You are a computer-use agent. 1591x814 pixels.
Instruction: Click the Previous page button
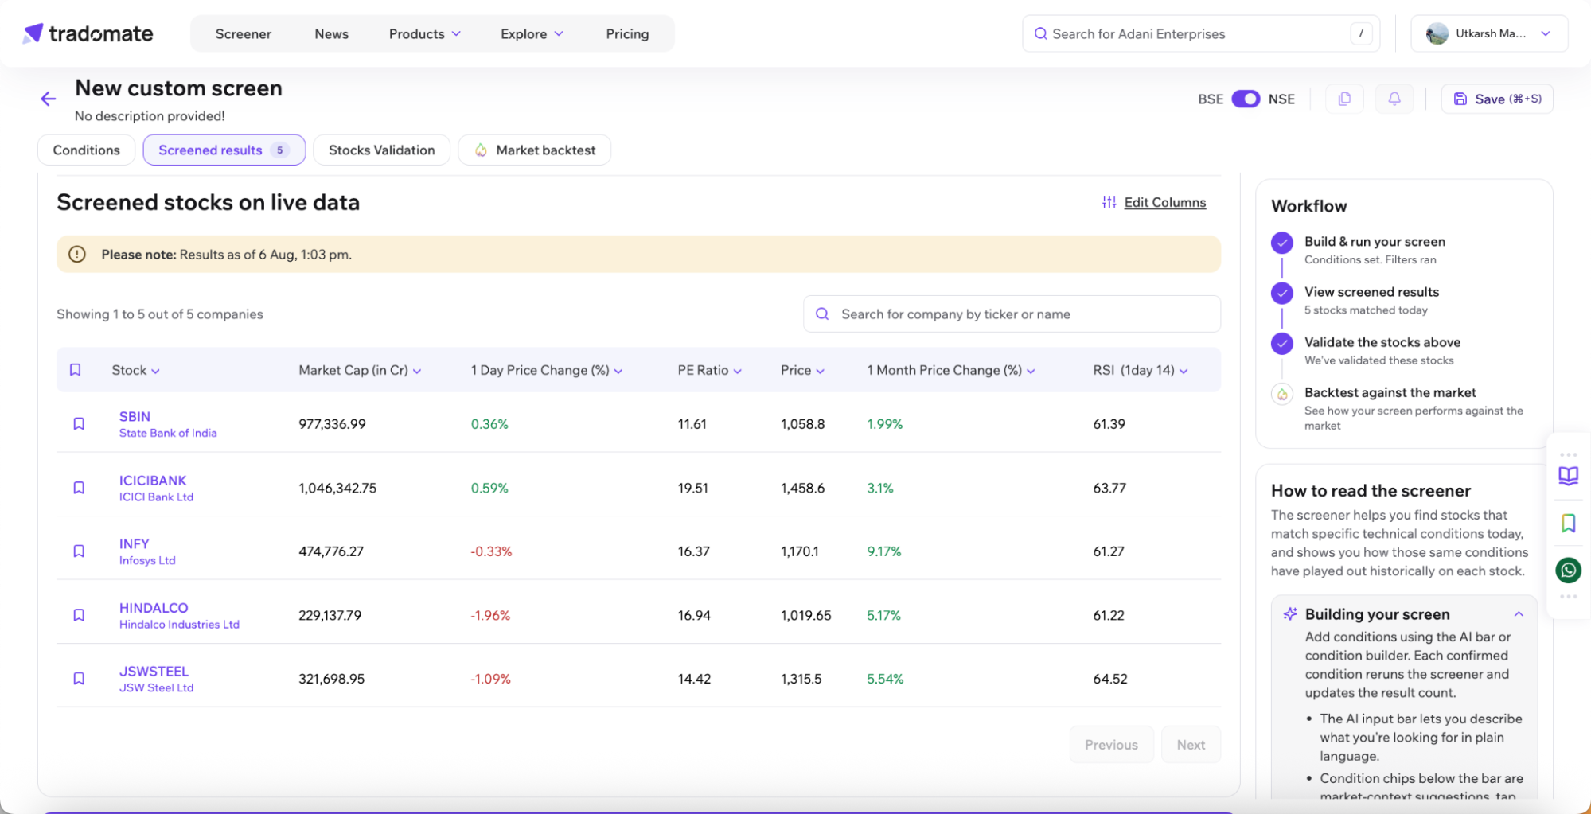coord(1111,745)
